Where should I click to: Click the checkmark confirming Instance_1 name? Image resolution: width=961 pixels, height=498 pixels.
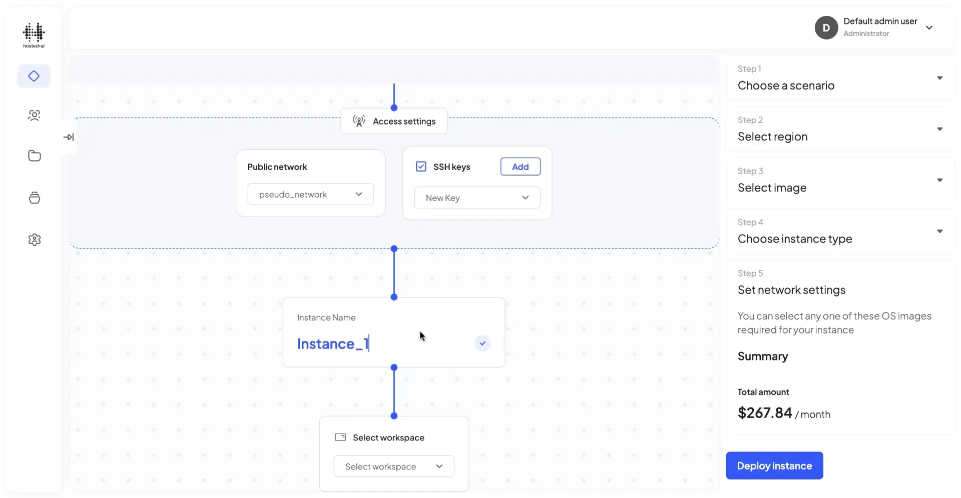pos(482,343)
